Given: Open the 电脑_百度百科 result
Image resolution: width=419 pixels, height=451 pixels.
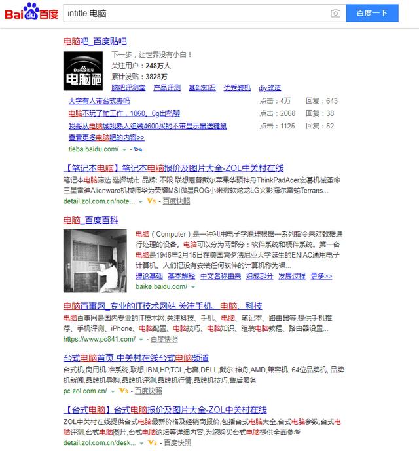Looking at the screenshot, I should coord(91,220).
